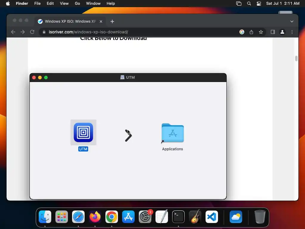Open the weather cloud app in dock
Image resolution: width=305 pixels, height=229 pixels.
tap(236, 217)
